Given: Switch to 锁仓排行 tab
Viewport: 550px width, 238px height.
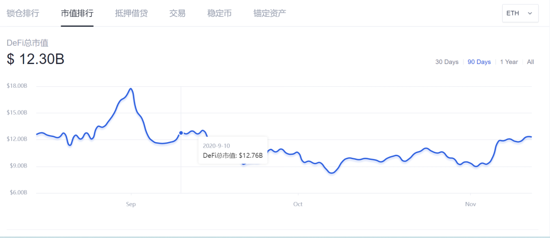Looking at the screenshot, I should (x=23, y=13).
